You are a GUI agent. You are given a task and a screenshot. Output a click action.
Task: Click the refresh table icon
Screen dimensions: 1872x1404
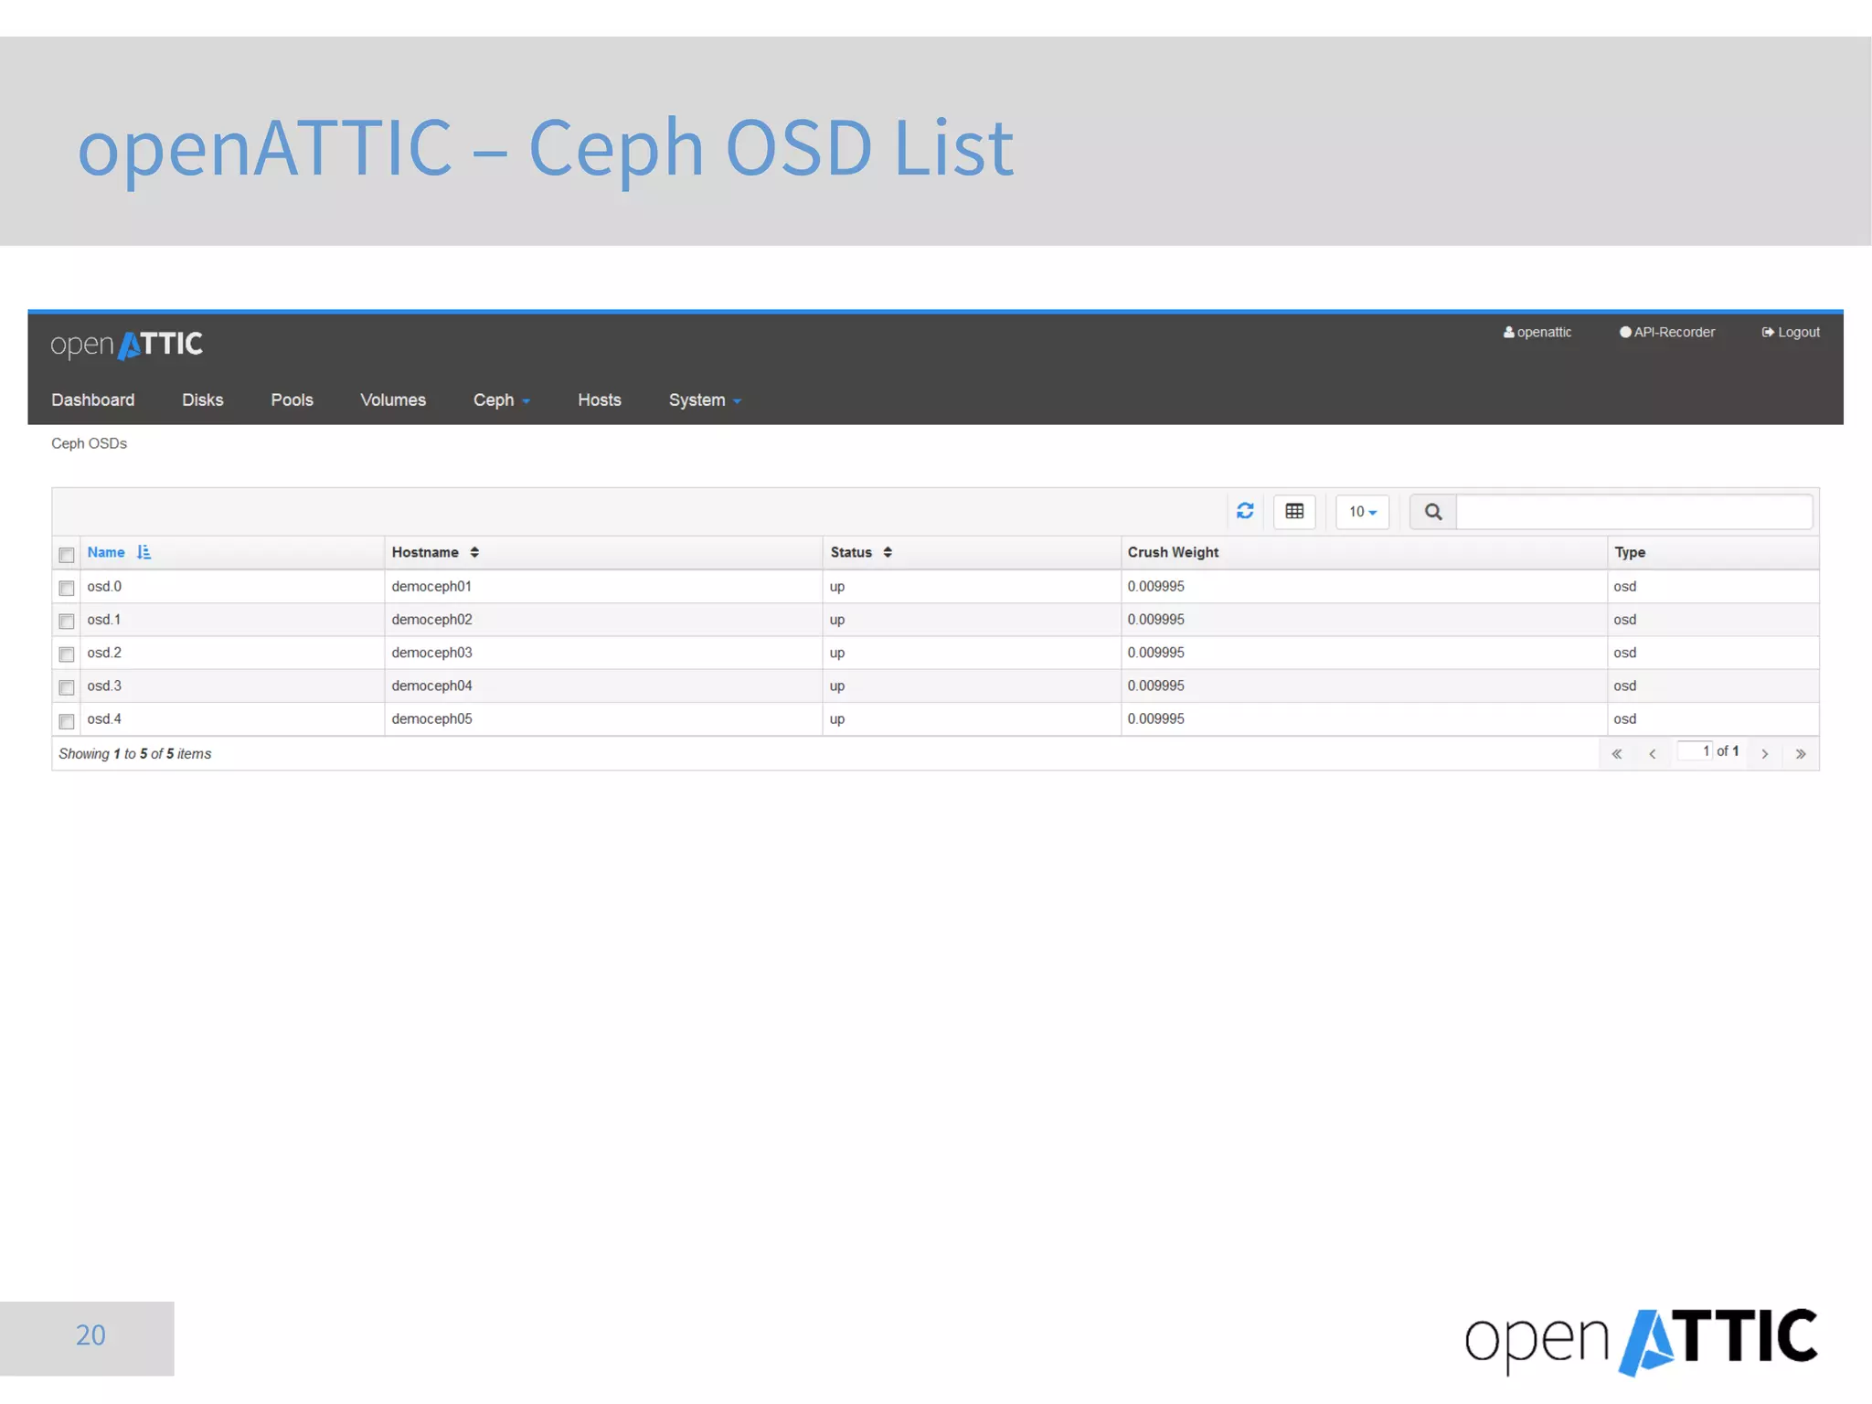(1244, 511)
